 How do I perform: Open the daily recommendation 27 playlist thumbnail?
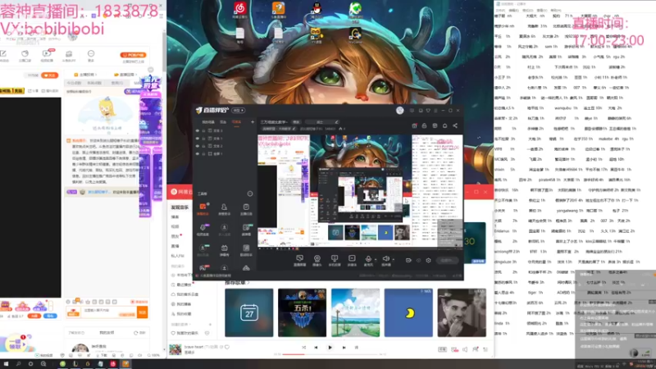(249, 312)
